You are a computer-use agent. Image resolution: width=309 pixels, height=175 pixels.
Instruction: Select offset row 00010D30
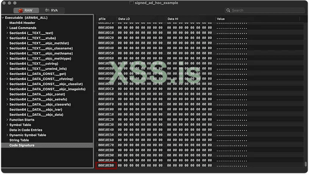click(200, 43)
